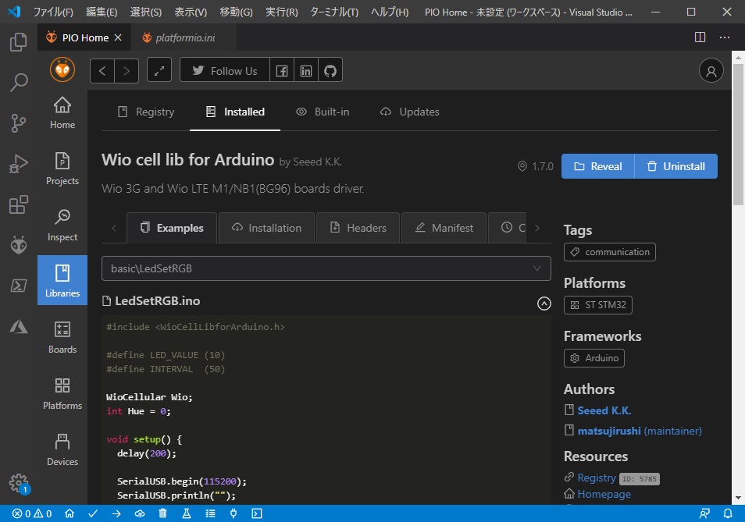Open Run and Debug view

18,164
